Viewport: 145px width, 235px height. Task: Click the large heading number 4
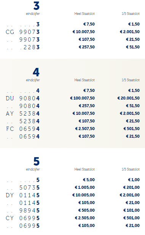tap(36, 72)
